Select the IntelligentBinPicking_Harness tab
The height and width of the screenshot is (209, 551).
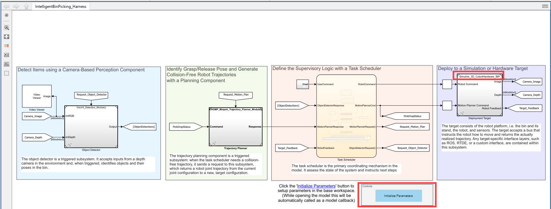pyautogui.click(x=61, y=7)
